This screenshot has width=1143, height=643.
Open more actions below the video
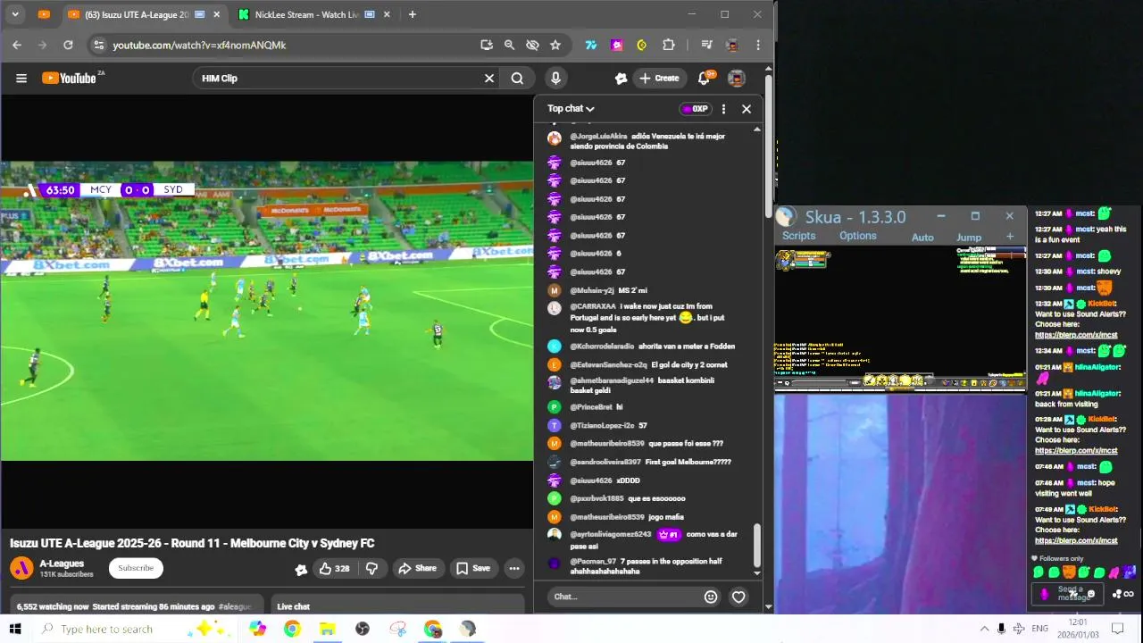pos(514,568)
